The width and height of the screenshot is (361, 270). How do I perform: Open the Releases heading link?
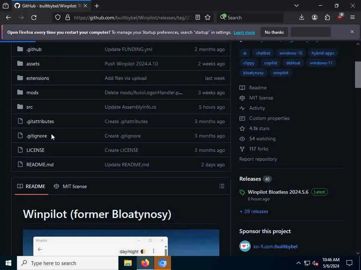(x=250, y=179)
